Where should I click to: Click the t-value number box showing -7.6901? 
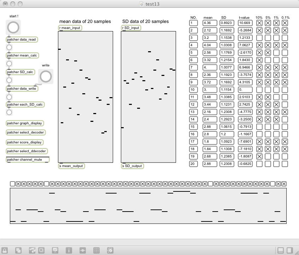(x=245, y=142)
